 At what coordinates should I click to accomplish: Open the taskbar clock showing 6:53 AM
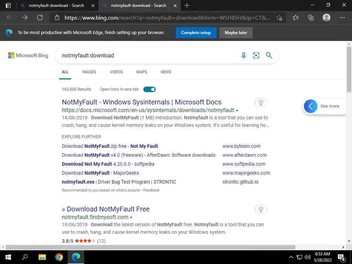(322, 257)
